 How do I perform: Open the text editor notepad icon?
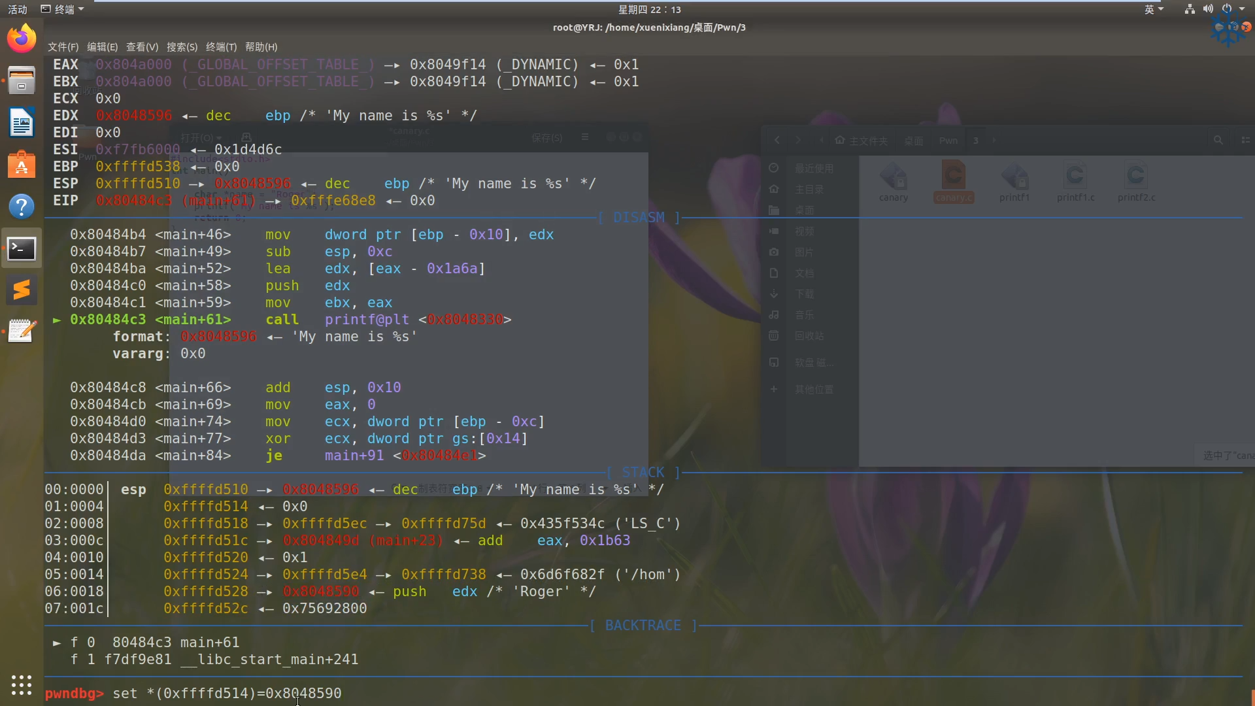click(x=22, y=331)
